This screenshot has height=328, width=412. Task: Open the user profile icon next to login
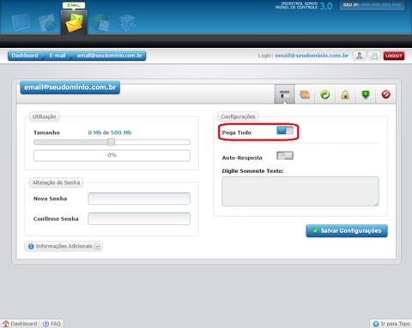point(360,56)
